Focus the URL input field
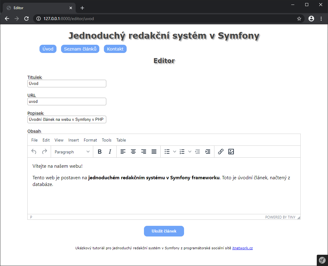 tap(67, 101)
